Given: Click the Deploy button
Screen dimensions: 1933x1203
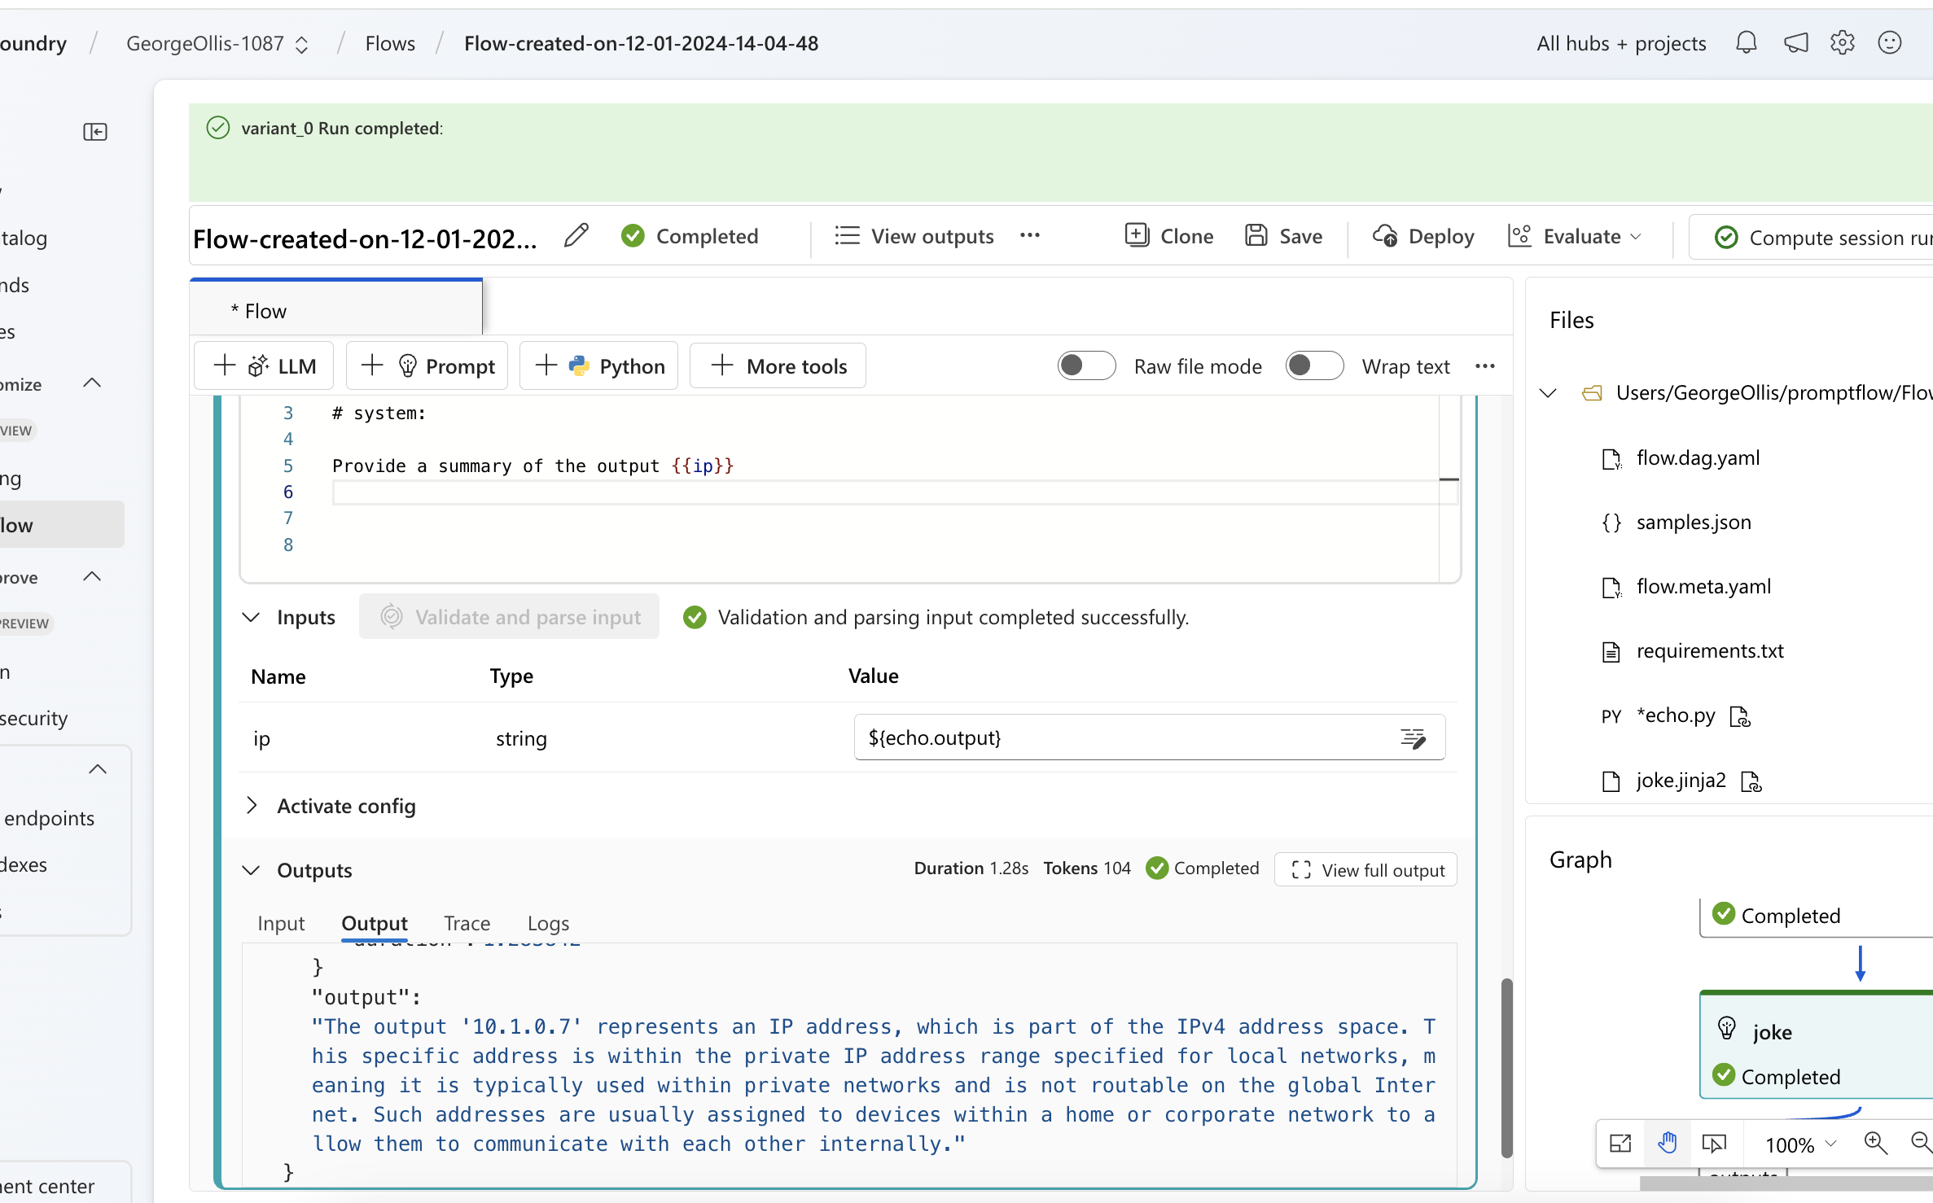Looking at the screenshot, I should (1423, 236).
